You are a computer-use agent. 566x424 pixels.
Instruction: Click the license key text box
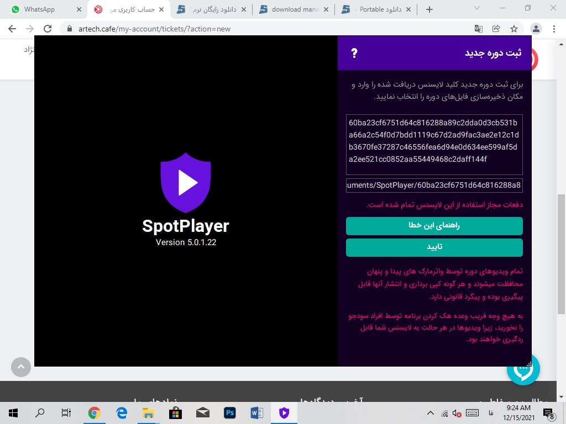coord(434,145)
